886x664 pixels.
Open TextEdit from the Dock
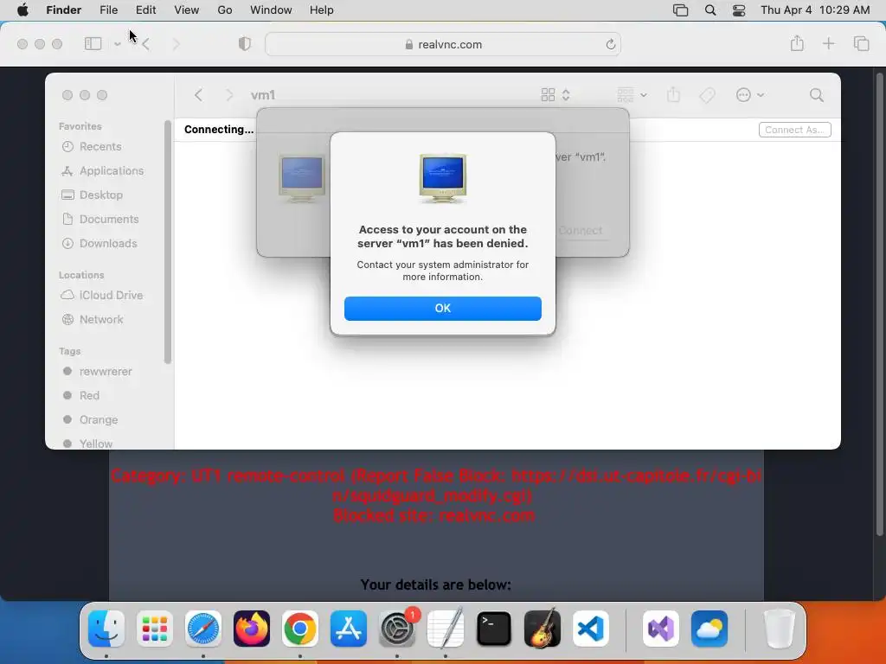pyautogui.click(x=446, y=629)
